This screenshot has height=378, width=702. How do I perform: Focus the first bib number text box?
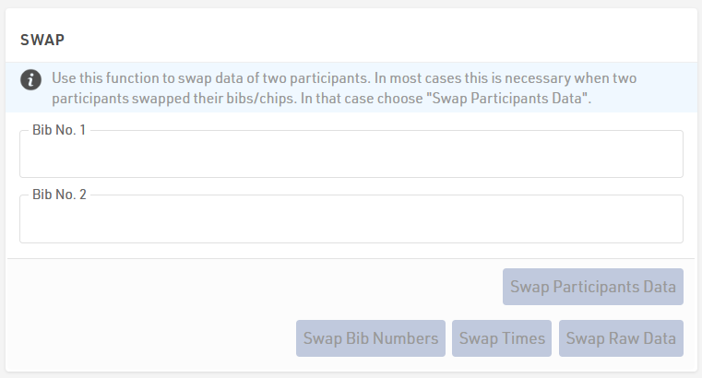(351, 154)
